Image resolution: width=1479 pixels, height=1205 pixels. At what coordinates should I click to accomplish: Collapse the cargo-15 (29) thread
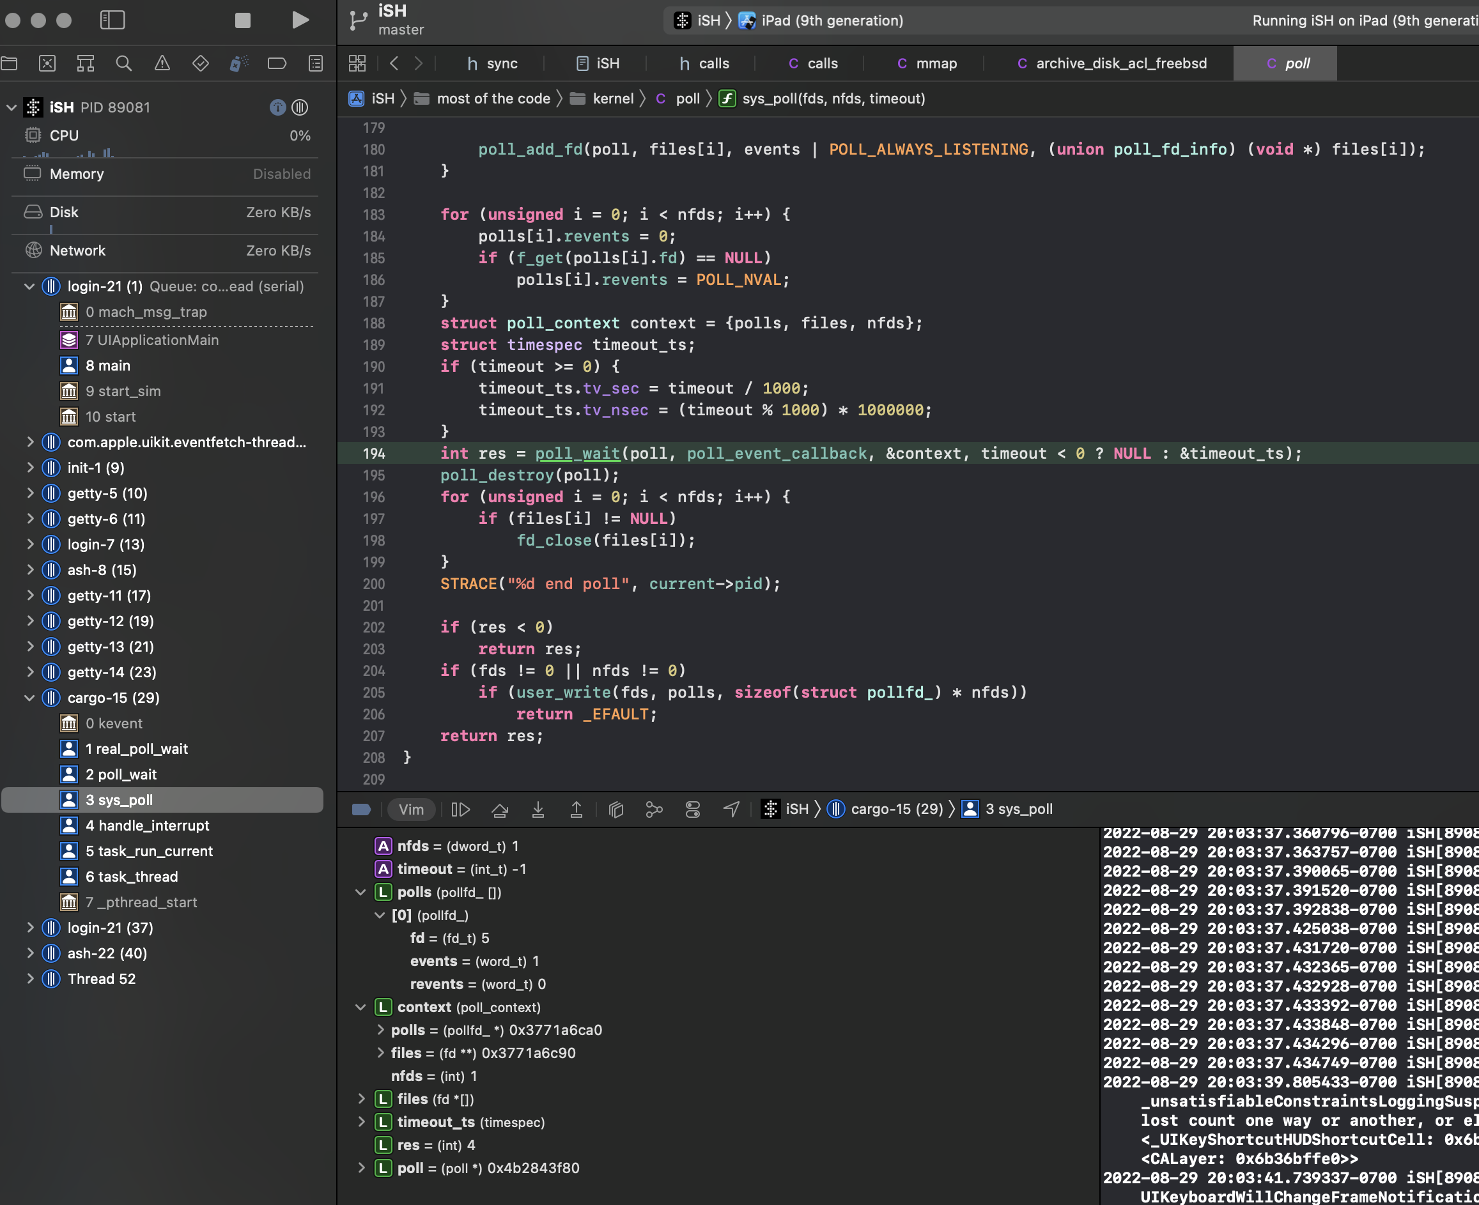coord(30,698)
